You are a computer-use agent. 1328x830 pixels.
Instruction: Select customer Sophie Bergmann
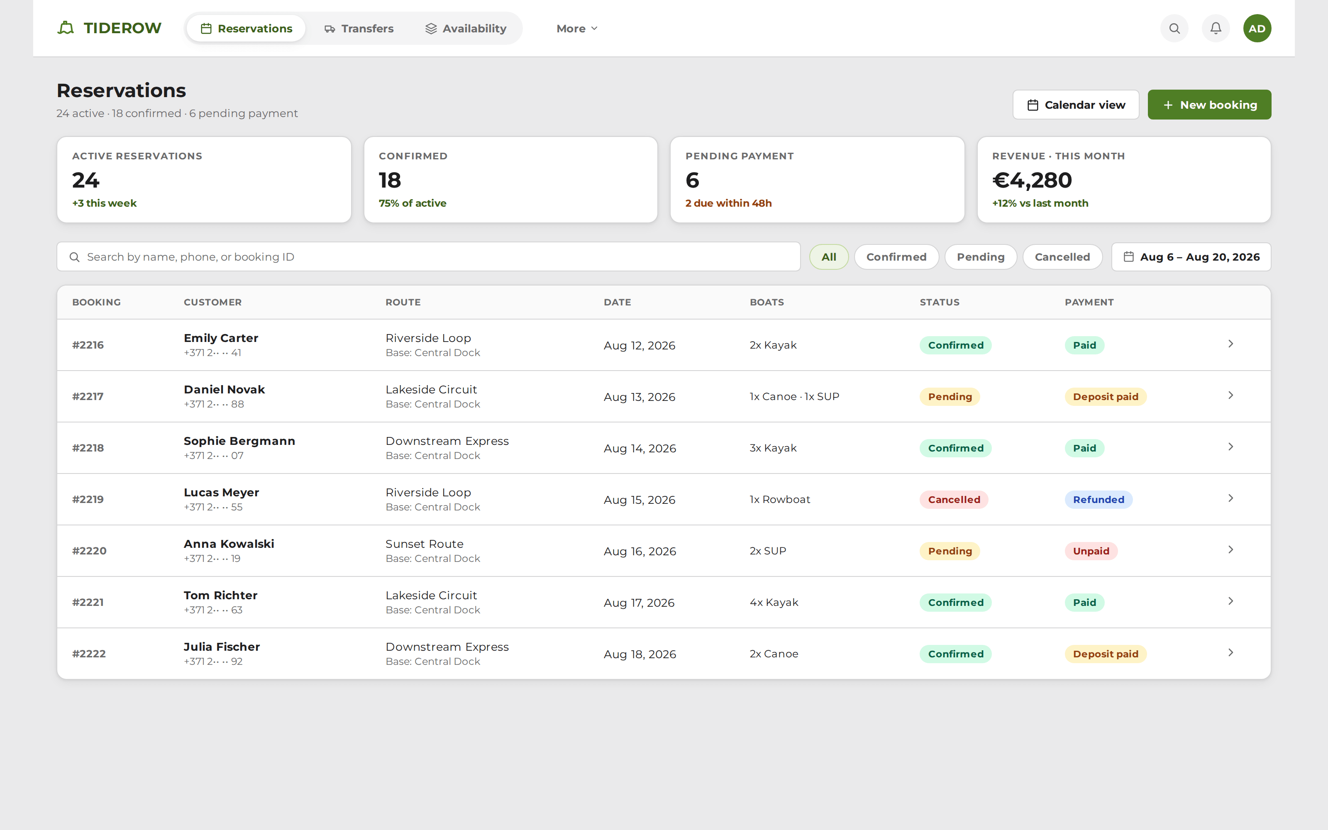(x=239, y=441)
